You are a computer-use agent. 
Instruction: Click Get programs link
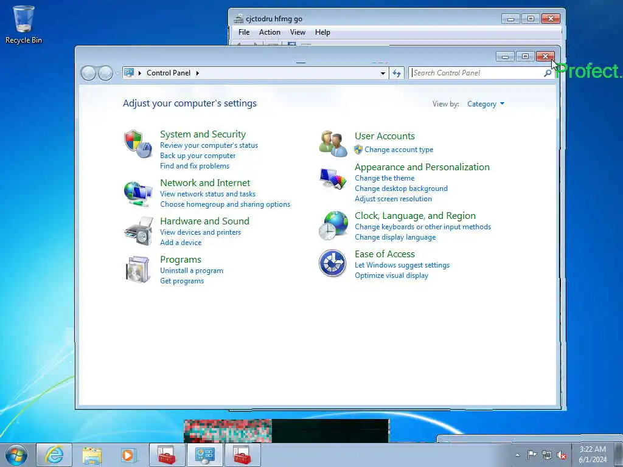tap(181, 281)
